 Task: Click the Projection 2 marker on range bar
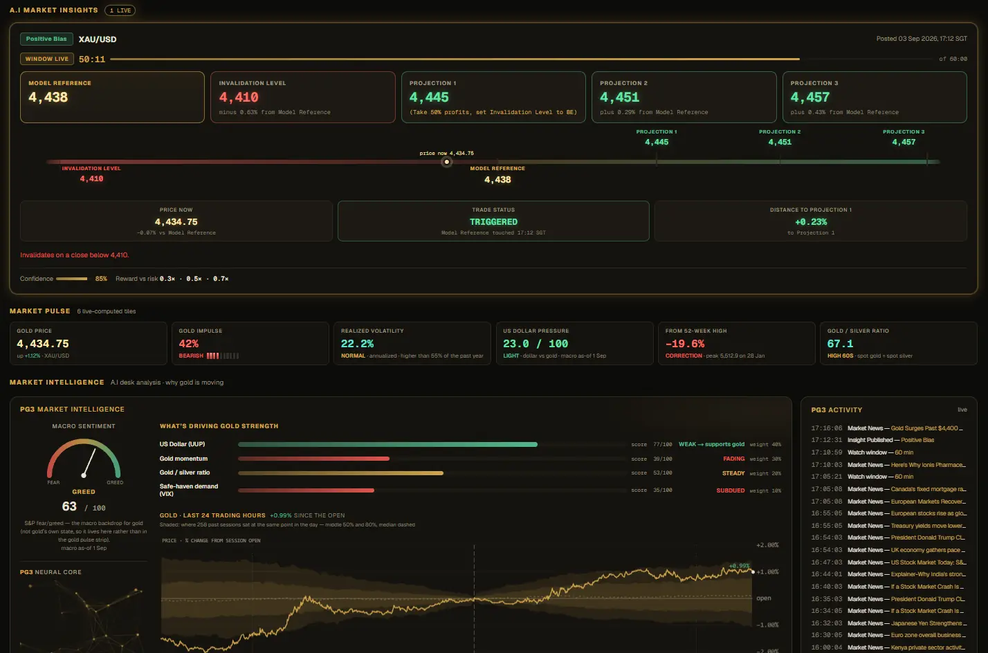tap(780, 138)
